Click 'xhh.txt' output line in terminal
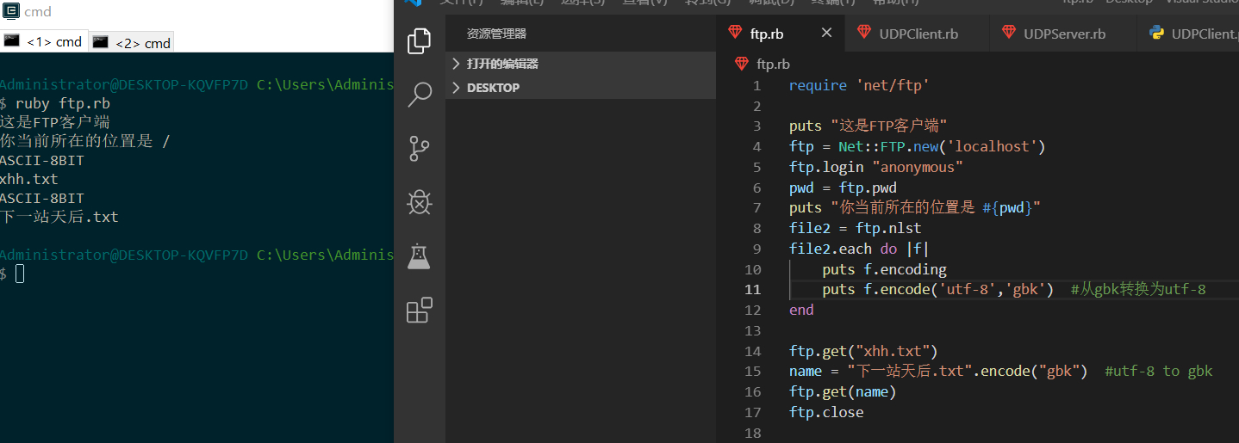The height and width of the screenshot is (443, 1239). pyautogui.click(x=29, y=179)
